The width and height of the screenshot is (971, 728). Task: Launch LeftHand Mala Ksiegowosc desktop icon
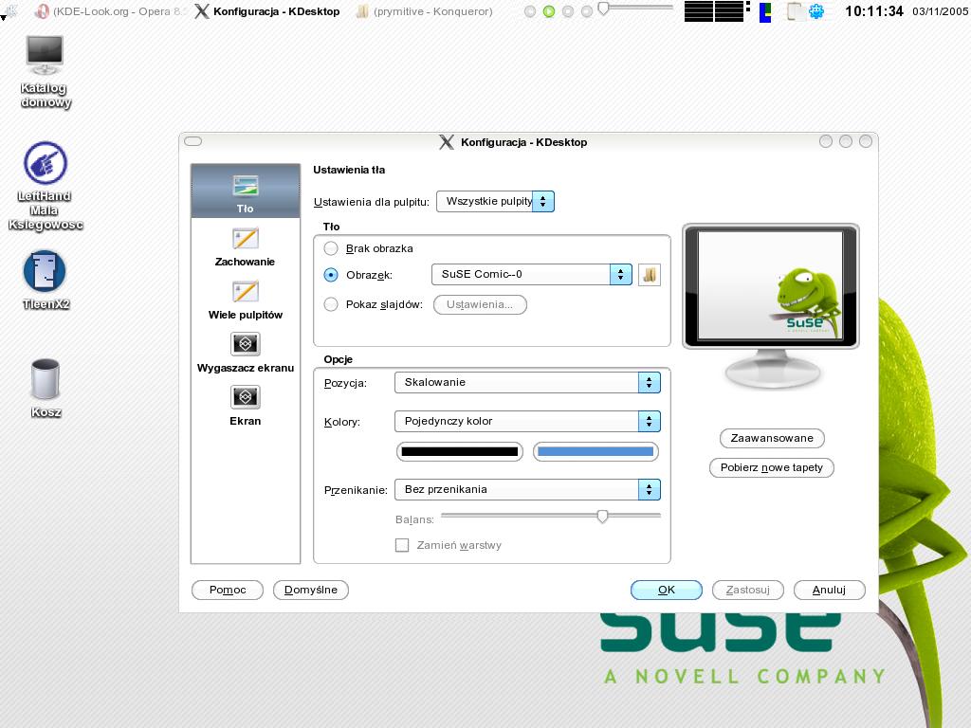pos(46,186)
